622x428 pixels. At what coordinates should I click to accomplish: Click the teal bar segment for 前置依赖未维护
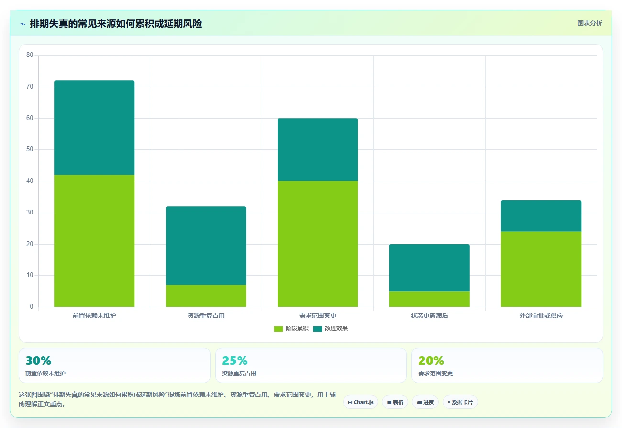(x=94, y=128)
